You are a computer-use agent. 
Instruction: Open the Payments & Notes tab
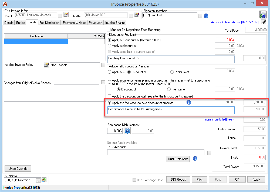[75, 23]
